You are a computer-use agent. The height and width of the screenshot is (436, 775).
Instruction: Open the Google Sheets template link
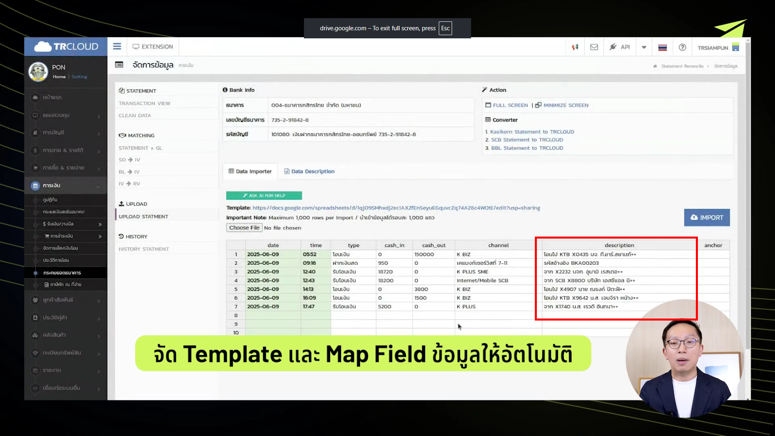click(x=396, y=208)
